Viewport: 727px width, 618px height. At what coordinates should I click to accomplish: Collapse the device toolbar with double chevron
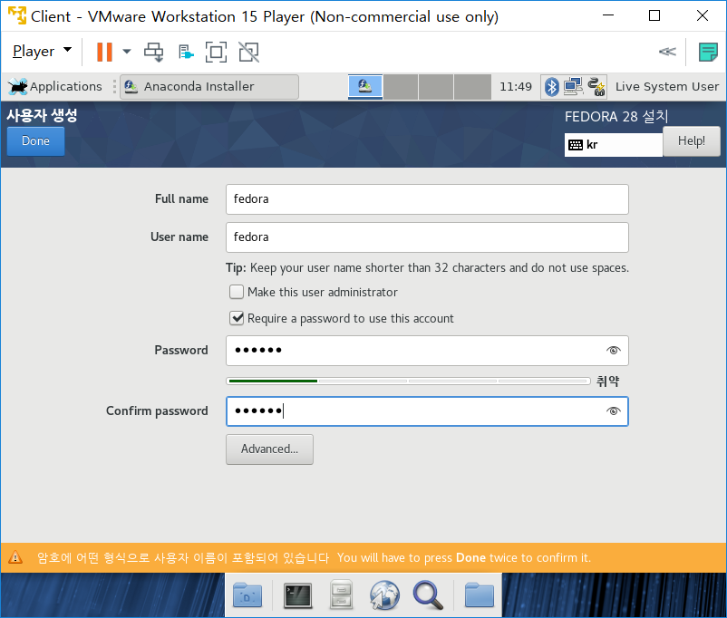(667, 52)
